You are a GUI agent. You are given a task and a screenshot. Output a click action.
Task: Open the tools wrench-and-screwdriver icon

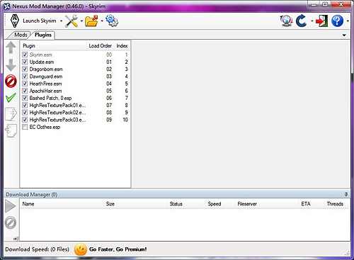point(72,21)
